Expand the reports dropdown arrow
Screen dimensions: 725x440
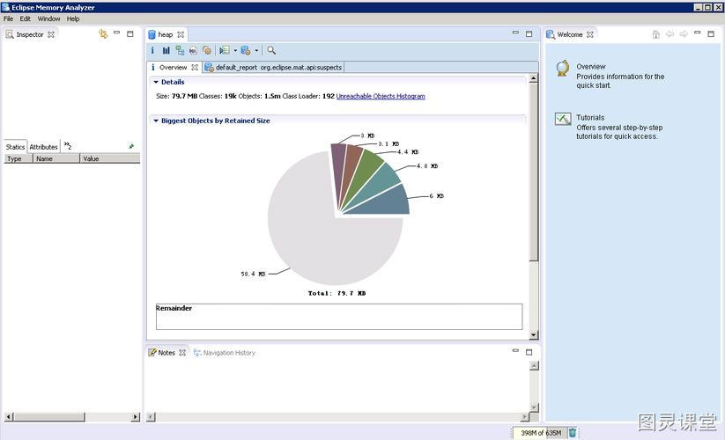235,51
